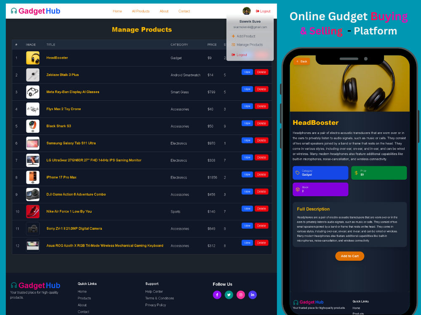The height and width of the screenshot is (315, 421).
Task: Click the GadgetHub logo in header
Action: pos(35,11)
